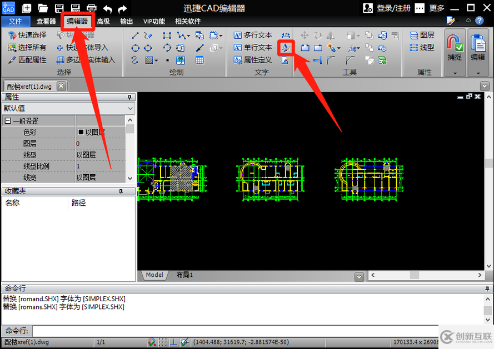
Task: Click the 命令行 command input field
Action: click(235, 331)
